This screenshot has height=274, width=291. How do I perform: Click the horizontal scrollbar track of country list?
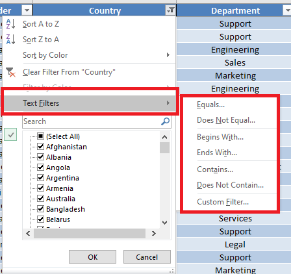point(89,233)
